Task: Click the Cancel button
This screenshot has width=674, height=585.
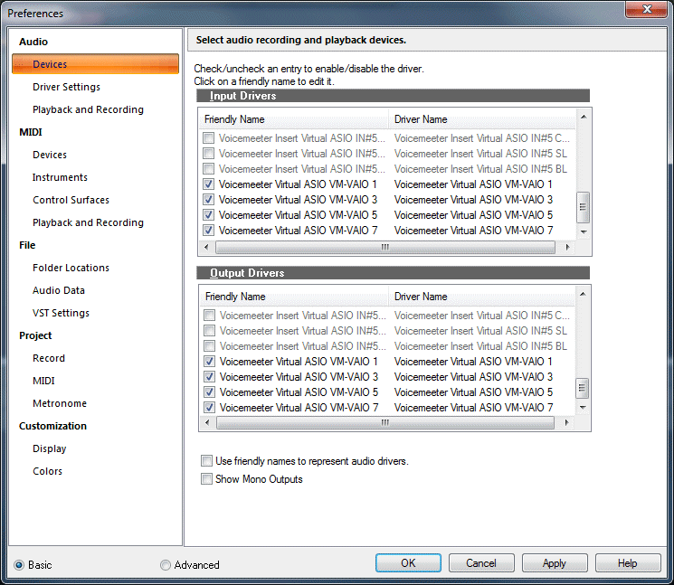Action: click(x=481, y=563)
